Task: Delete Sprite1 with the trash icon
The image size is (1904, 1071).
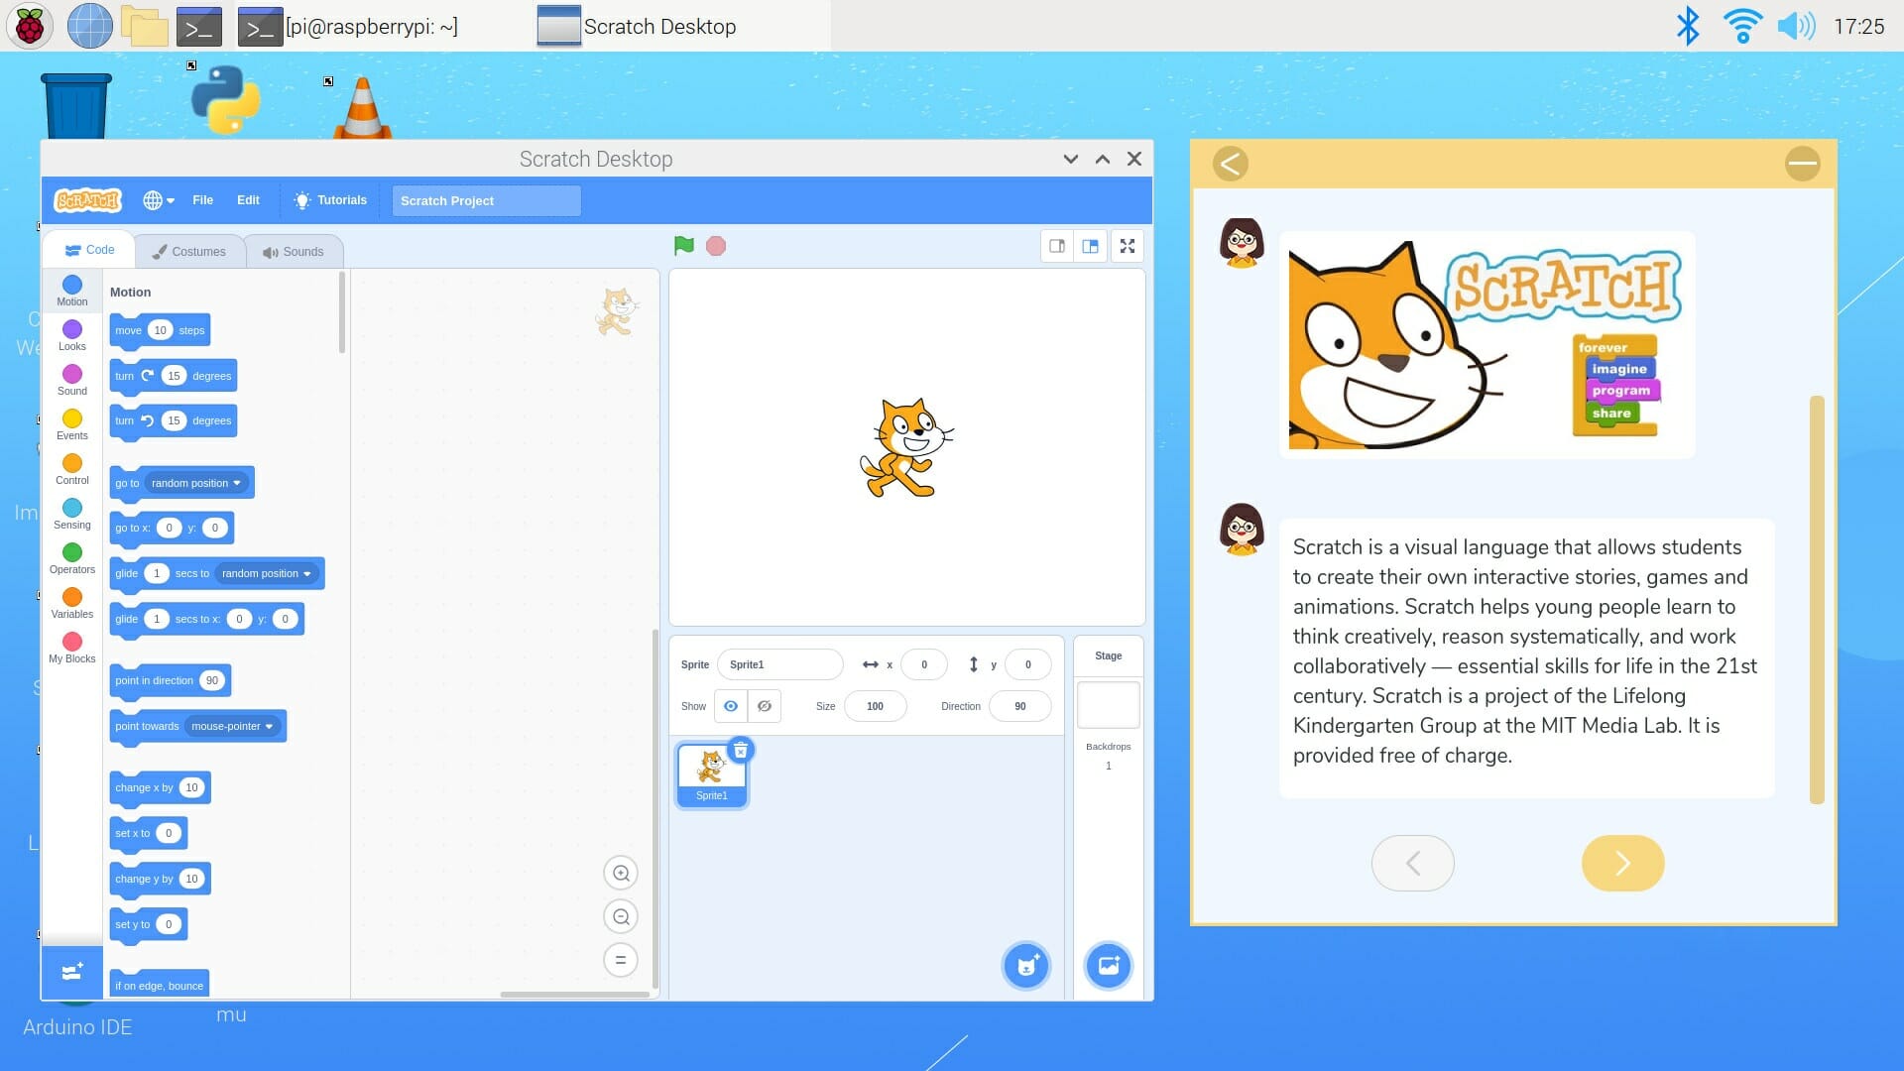Action: (x=741, y=751)
